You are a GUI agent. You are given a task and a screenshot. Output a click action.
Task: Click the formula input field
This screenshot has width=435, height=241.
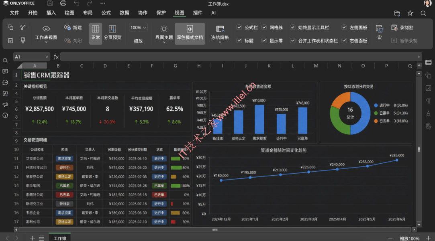point(238,57)
